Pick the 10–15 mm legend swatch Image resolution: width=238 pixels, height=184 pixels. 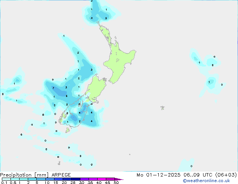[50, 179]
